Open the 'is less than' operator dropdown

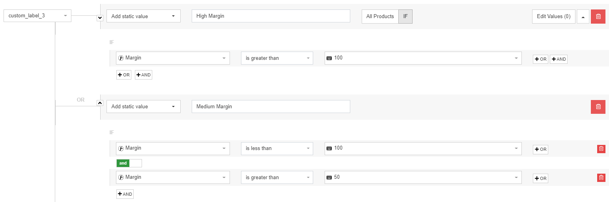[277, 148]
